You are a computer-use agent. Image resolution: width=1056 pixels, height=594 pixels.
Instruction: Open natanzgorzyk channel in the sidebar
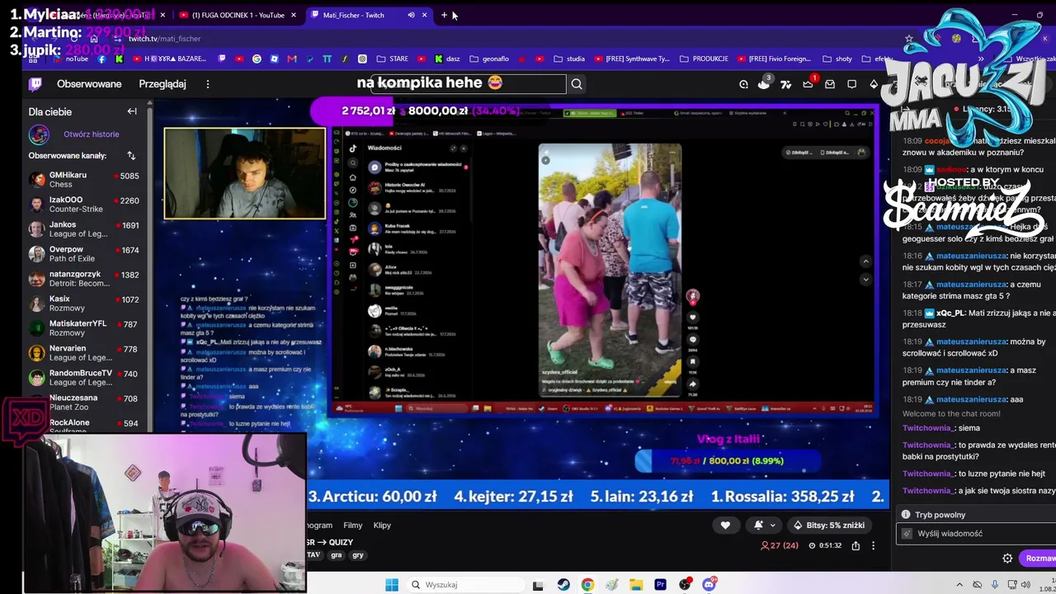(x=84, y=279)
